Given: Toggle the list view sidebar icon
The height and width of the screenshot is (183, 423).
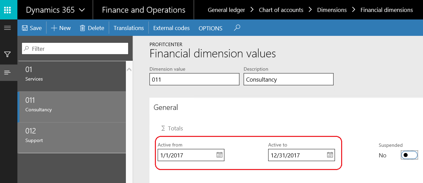Looking at the screenshot, I should [8, 72].
